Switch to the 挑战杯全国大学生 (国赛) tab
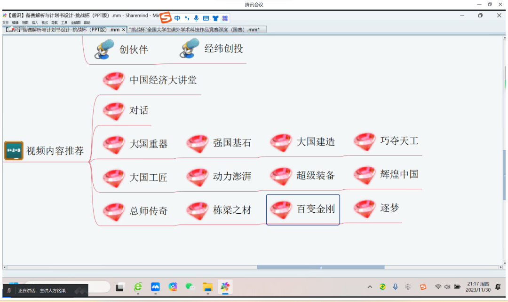 coord(194,29)
